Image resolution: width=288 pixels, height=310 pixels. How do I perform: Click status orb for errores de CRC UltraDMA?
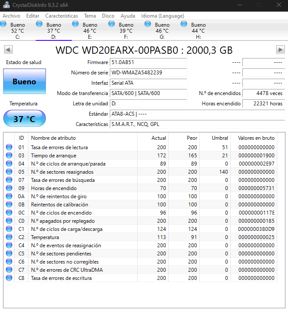click(9, 270)
